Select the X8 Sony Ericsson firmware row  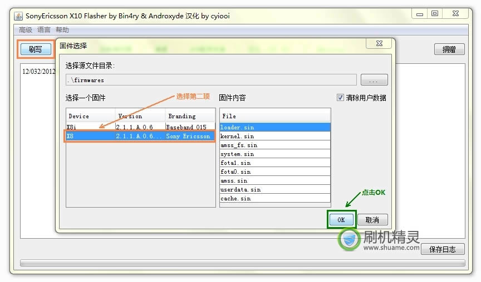point(140,136)
